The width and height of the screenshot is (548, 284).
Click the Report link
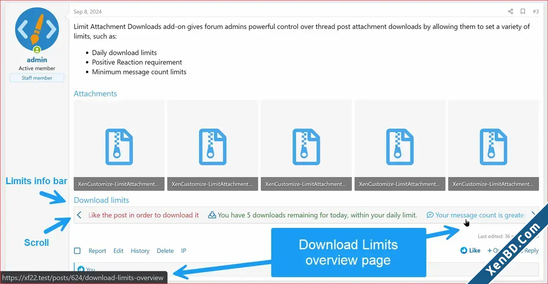[97, 251]
